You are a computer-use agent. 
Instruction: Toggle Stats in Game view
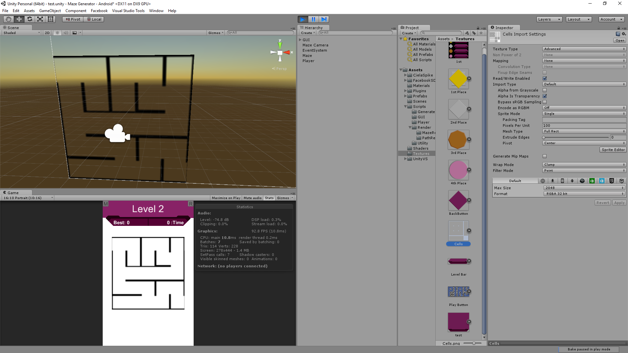click(x=269, y=198)
